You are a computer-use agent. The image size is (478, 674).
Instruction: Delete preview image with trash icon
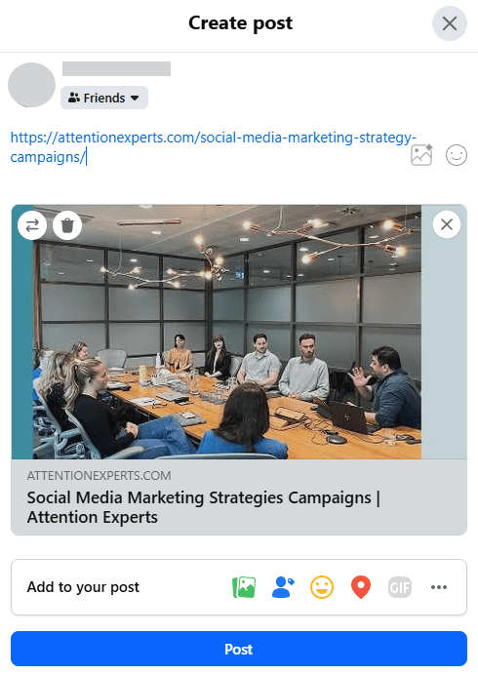(x=67, y=224)
